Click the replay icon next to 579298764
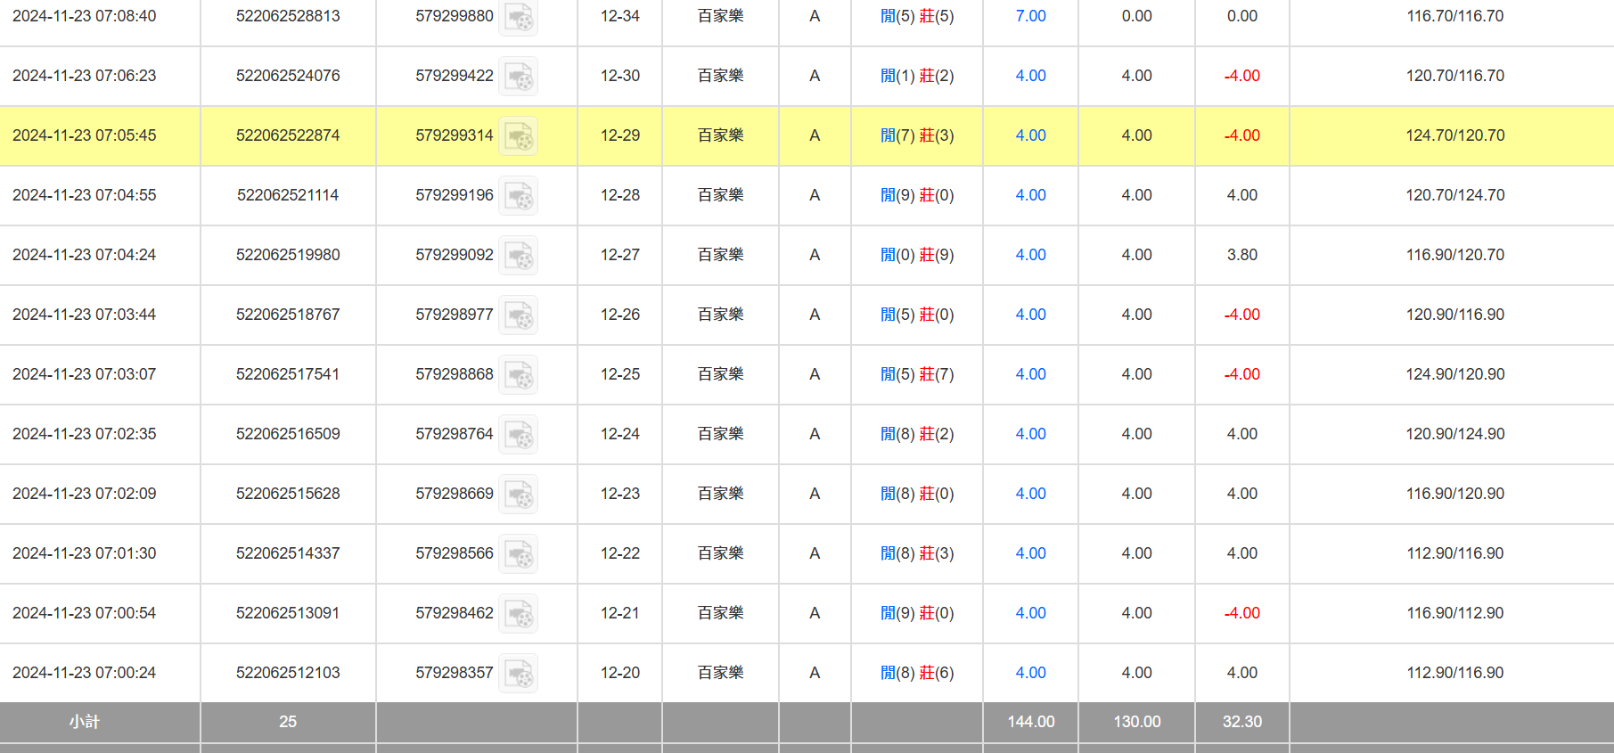Screen dimensions: 1614x753 (518, 435)
